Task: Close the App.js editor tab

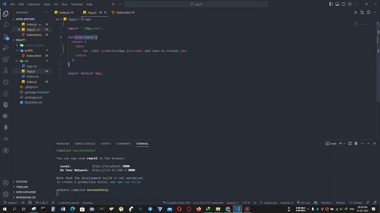Action: pyautogui.click(x=105, y=12)
